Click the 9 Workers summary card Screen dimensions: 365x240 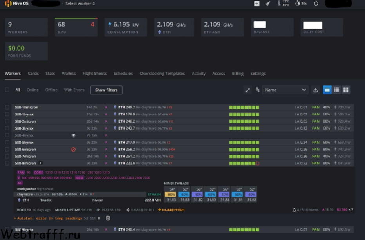pos(27,27)
